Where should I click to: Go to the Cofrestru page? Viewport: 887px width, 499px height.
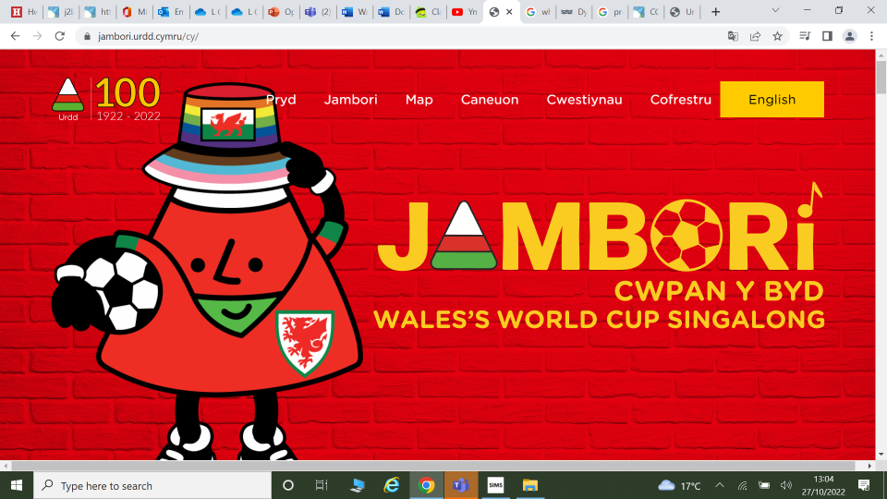pos(681,100)
